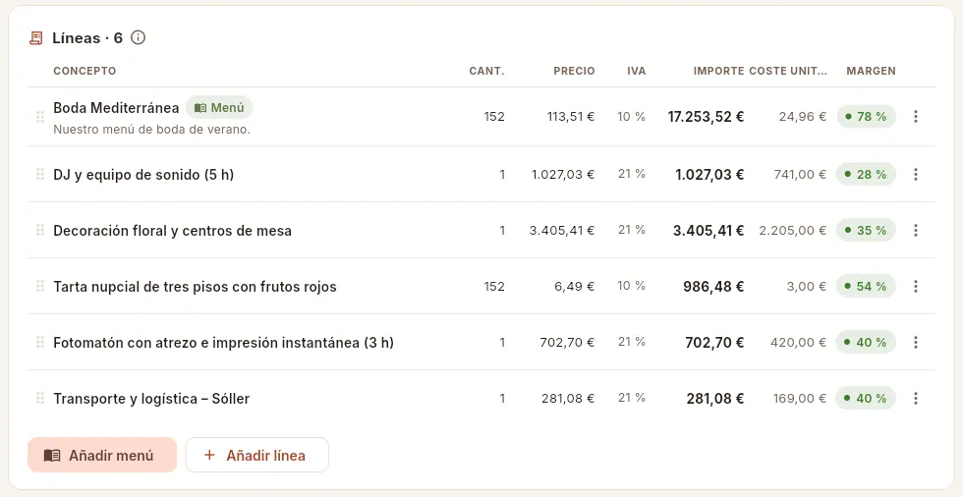
Task: Click drag handle of Transporte y logística row
Action: pyautogui.click(x=40, y=398)
